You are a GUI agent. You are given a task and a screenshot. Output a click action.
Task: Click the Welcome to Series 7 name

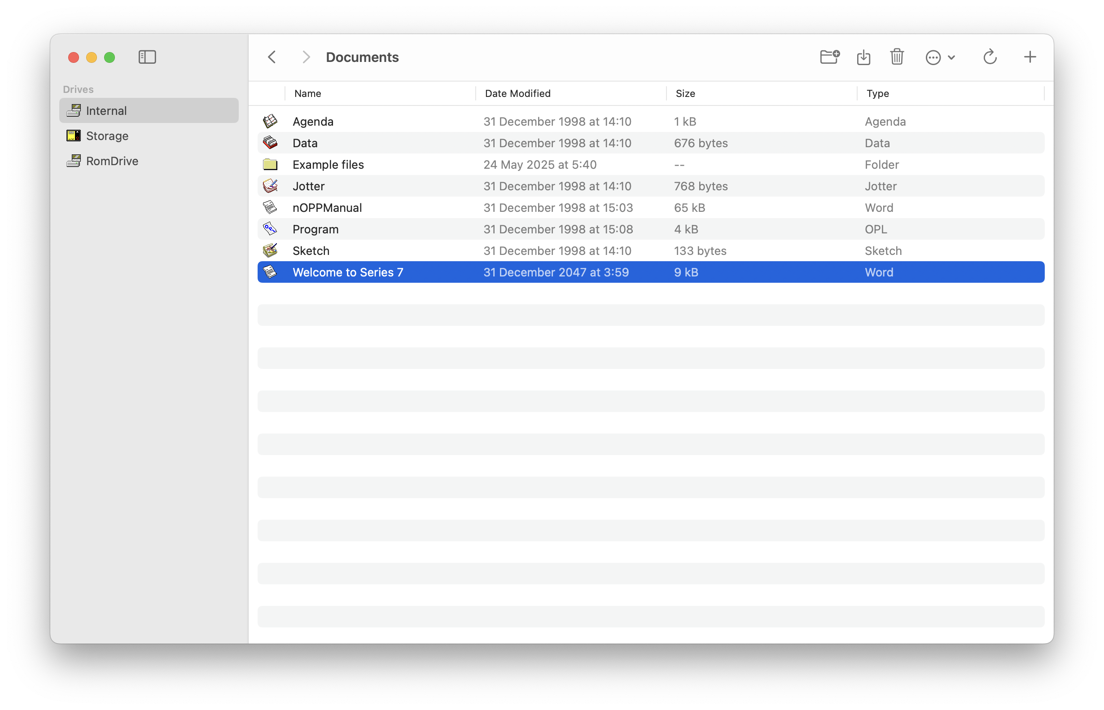[348, 272]
